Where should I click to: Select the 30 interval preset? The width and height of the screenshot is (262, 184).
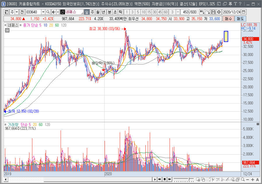pos(154,12)
